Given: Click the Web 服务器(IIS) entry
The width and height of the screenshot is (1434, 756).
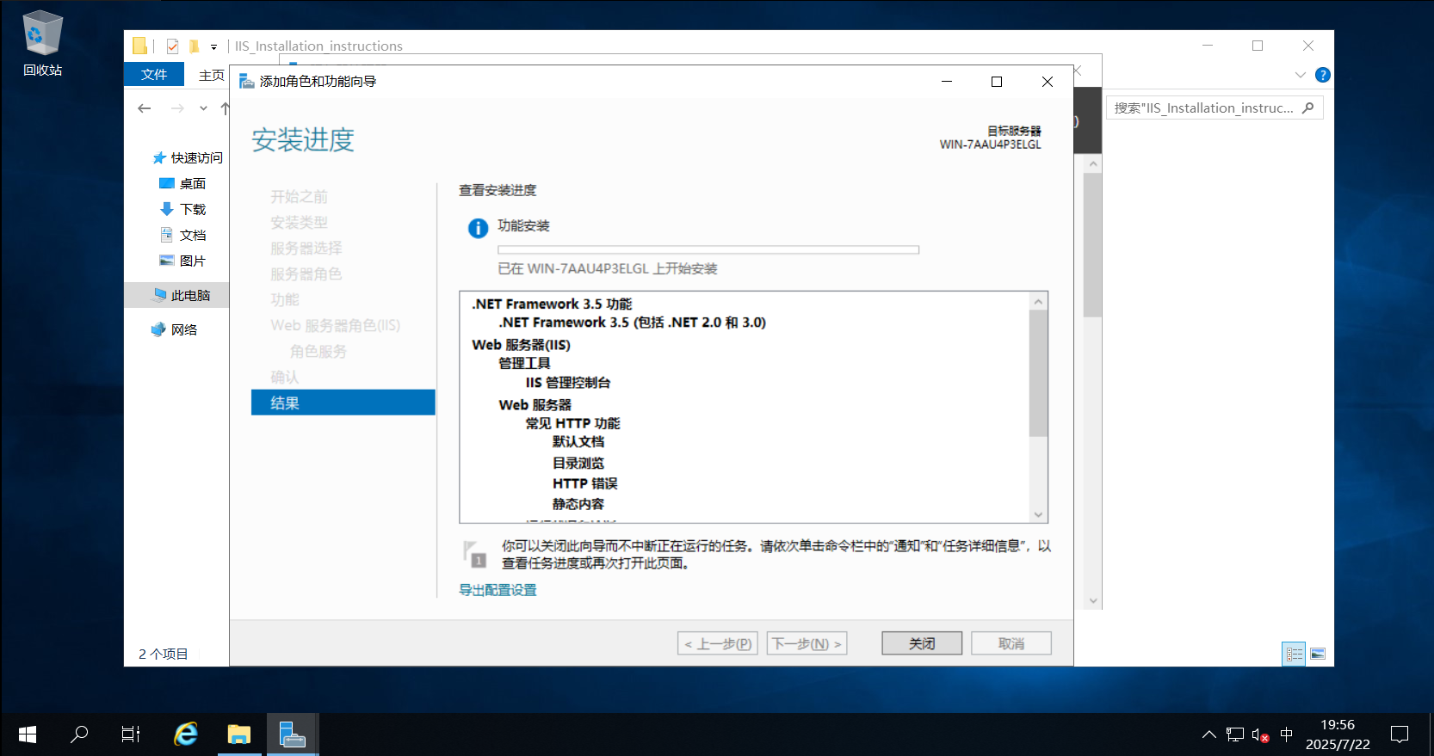Looking at the screenshot, I should [521, 345].
